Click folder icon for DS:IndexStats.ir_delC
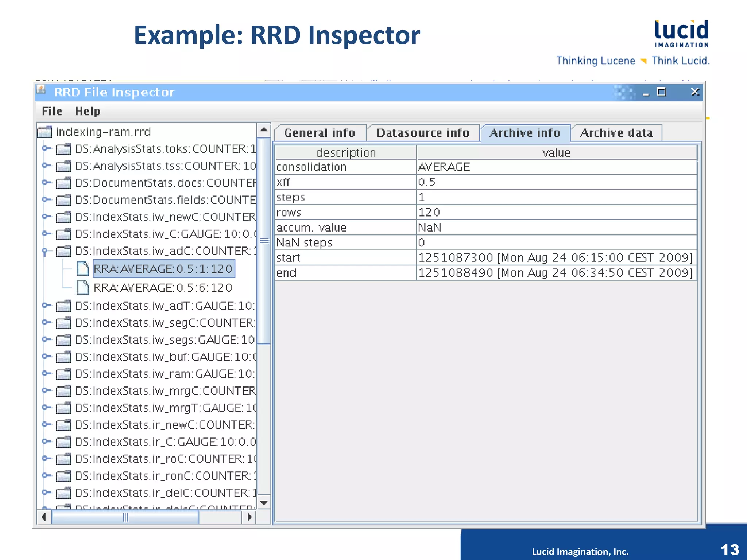The height and width of the screenshot is (560, 747). click(63, 493)
